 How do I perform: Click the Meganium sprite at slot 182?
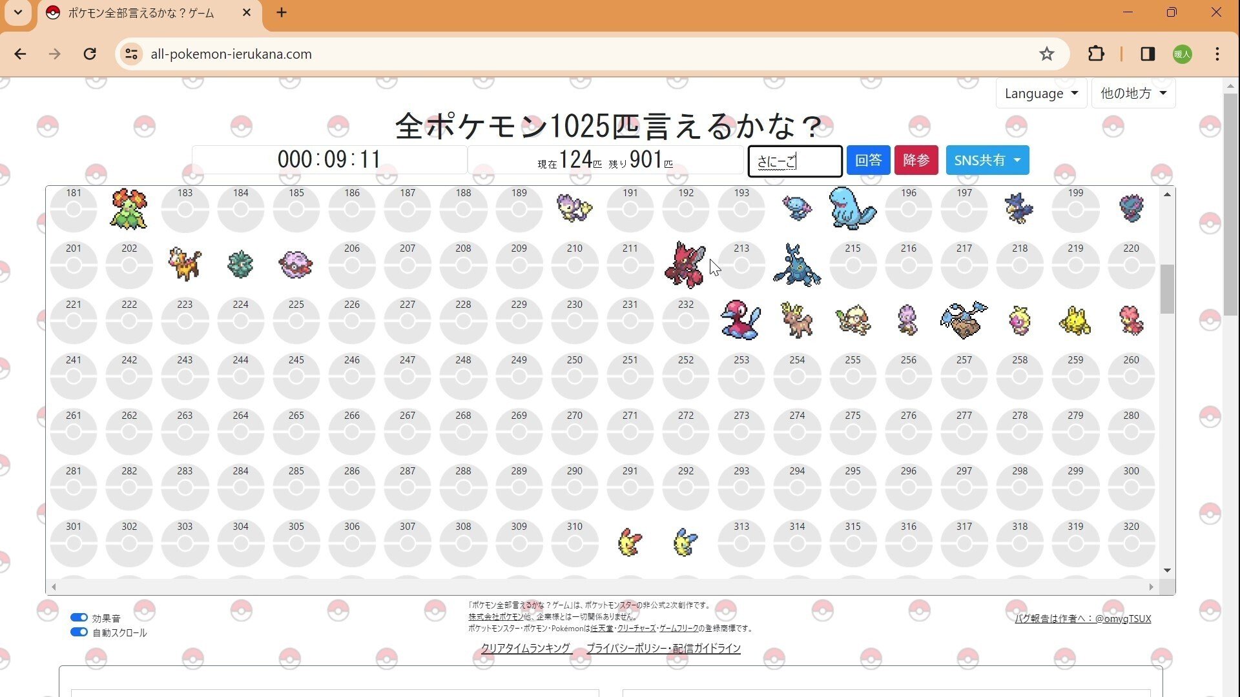tap(129, 208)
